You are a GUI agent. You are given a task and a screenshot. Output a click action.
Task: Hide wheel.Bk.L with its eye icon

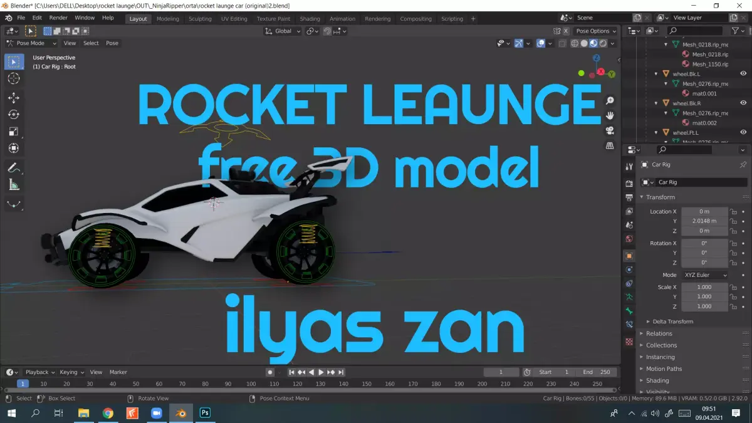[x=743, y=73]
